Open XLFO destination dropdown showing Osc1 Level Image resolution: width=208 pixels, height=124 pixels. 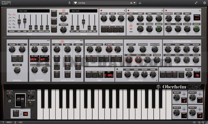coord(33,11)
